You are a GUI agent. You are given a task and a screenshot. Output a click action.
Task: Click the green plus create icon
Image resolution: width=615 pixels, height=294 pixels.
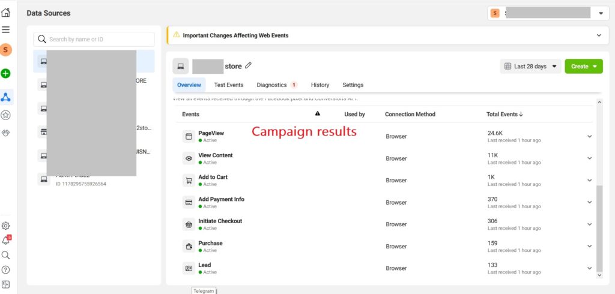point(6,73)
